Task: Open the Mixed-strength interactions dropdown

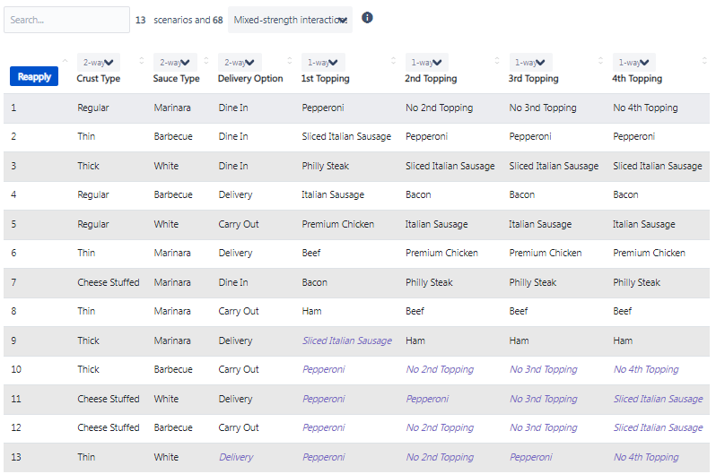Action: point(290,20)
